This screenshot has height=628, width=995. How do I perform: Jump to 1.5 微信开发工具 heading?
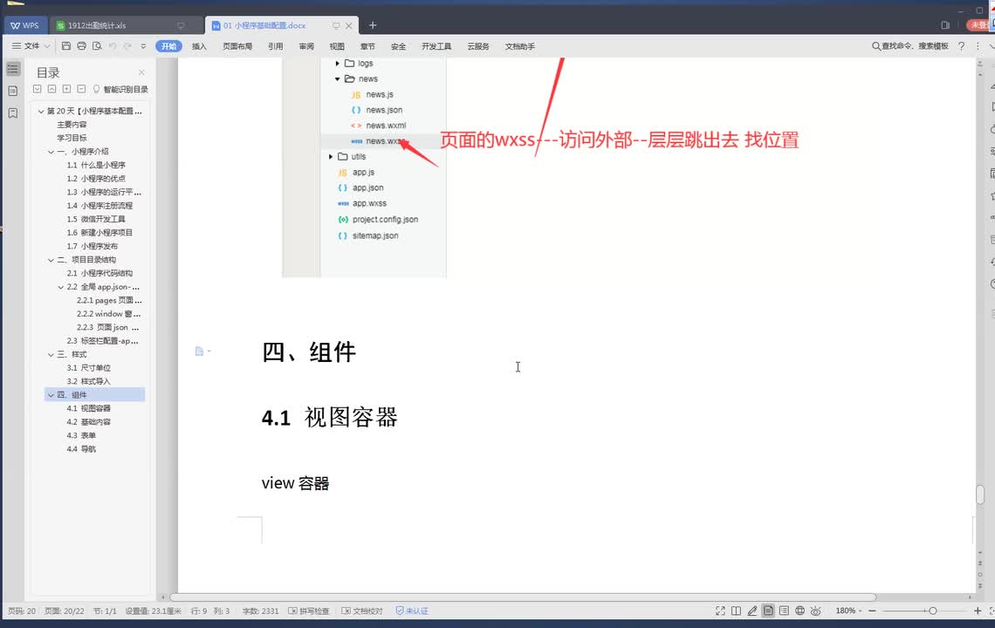pyautogui.click(x=96, y=219)
